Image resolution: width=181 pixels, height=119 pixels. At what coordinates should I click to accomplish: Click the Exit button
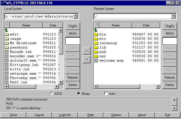point(168,115)
